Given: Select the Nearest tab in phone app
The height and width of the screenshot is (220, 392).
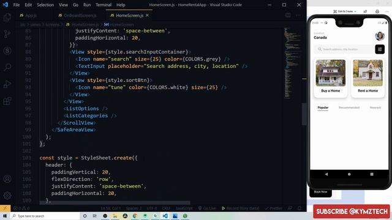Looking at the screenshot, I should [375, 108].
